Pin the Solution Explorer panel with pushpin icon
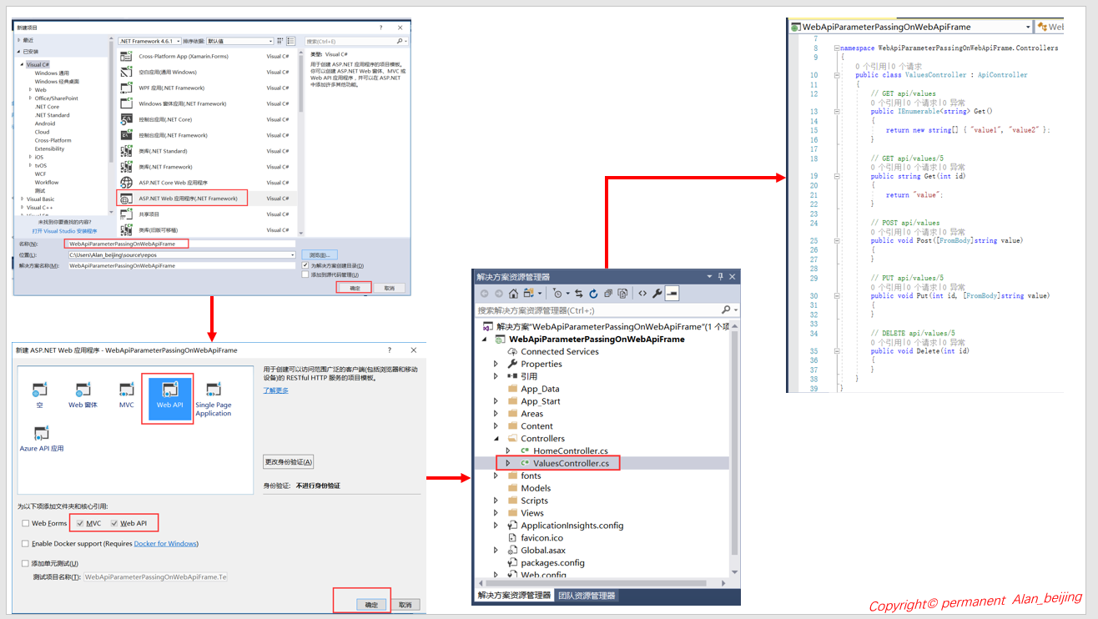 coord(721,277)
